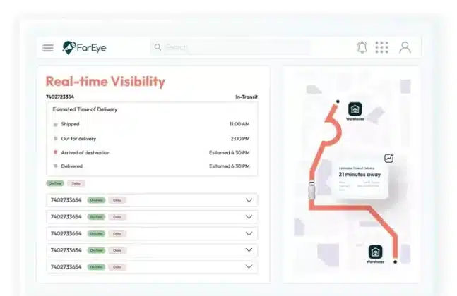This screenshot has width=457, height=296.
Task: Expand the third 7402733654 shipment row
Action: point(249,233)
